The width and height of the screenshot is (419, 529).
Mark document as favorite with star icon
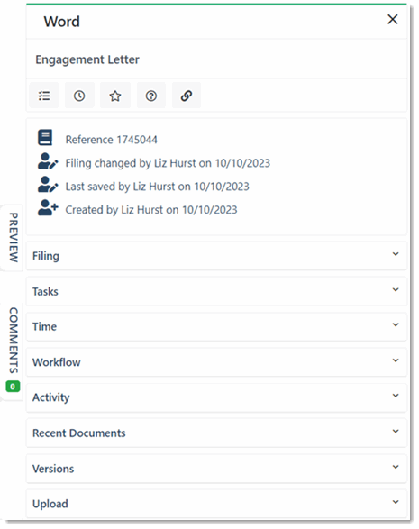point(115,96)
